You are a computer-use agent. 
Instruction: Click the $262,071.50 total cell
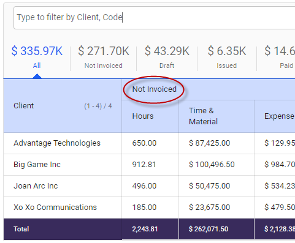[x=209, y=229]
